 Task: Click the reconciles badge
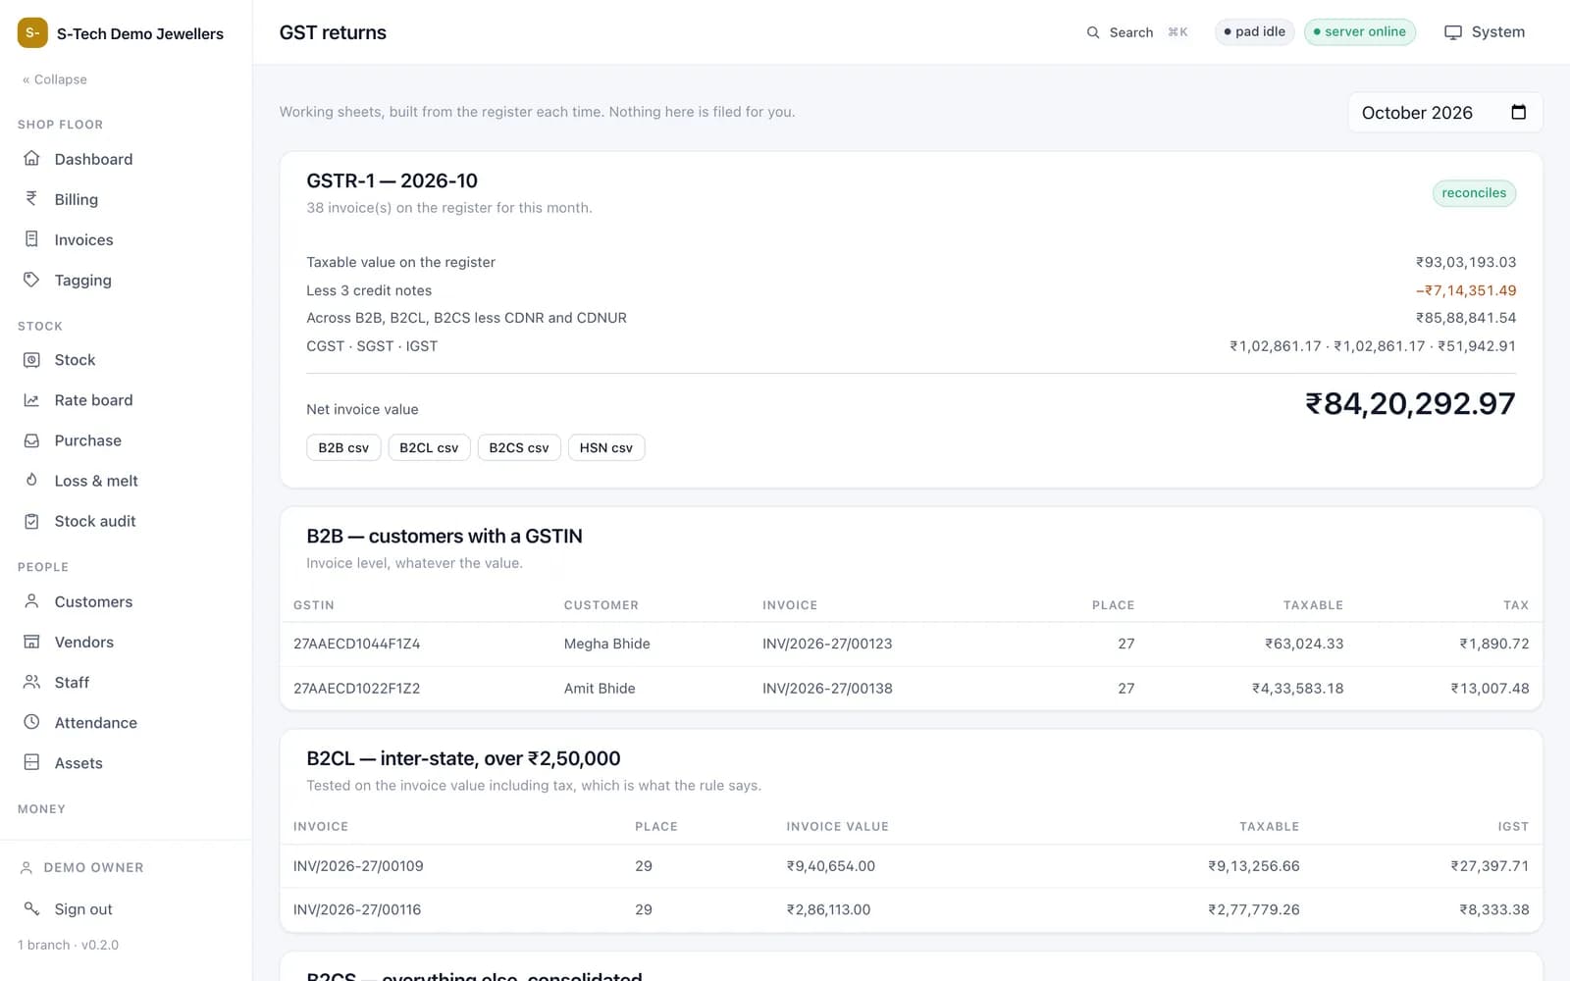1474,193
